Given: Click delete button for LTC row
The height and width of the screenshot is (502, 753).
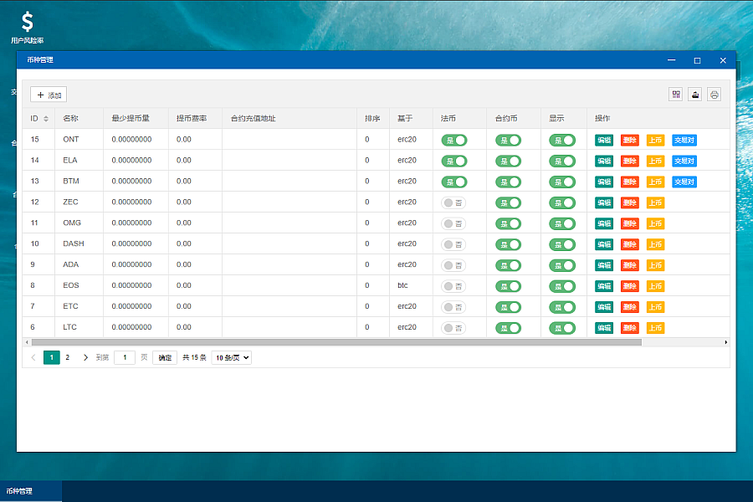Looking at the screenshot, I should pyautogui.click(x=629, y=328).
